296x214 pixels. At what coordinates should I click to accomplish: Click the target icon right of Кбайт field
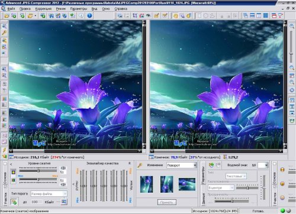coord(64,202)
